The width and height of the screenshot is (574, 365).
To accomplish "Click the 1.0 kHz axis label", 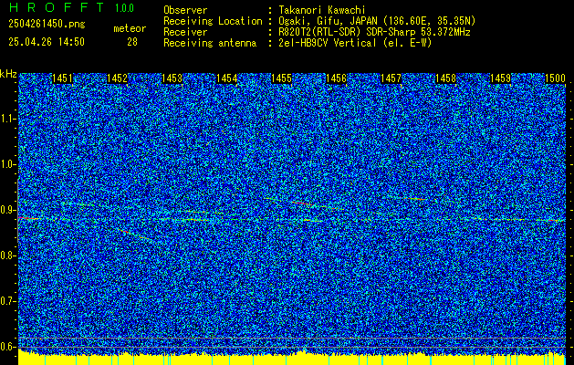I will click(6, 165).
